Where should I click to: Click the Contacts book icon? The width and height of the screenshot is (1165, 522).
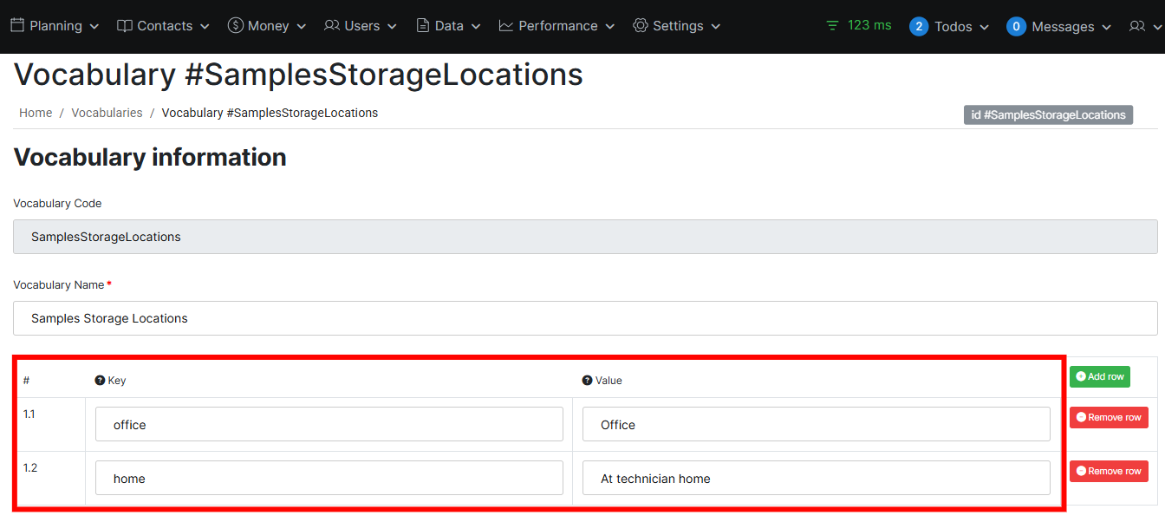[x=125, y=26]
